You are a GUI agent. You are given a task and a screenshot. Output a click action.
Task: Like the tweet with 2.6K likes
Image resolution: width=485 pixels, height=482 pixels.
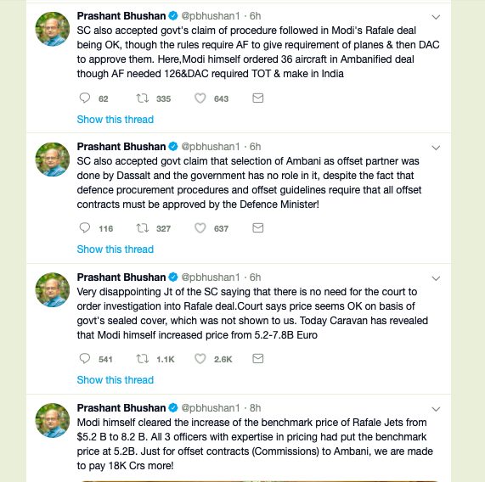click(200, 359)
